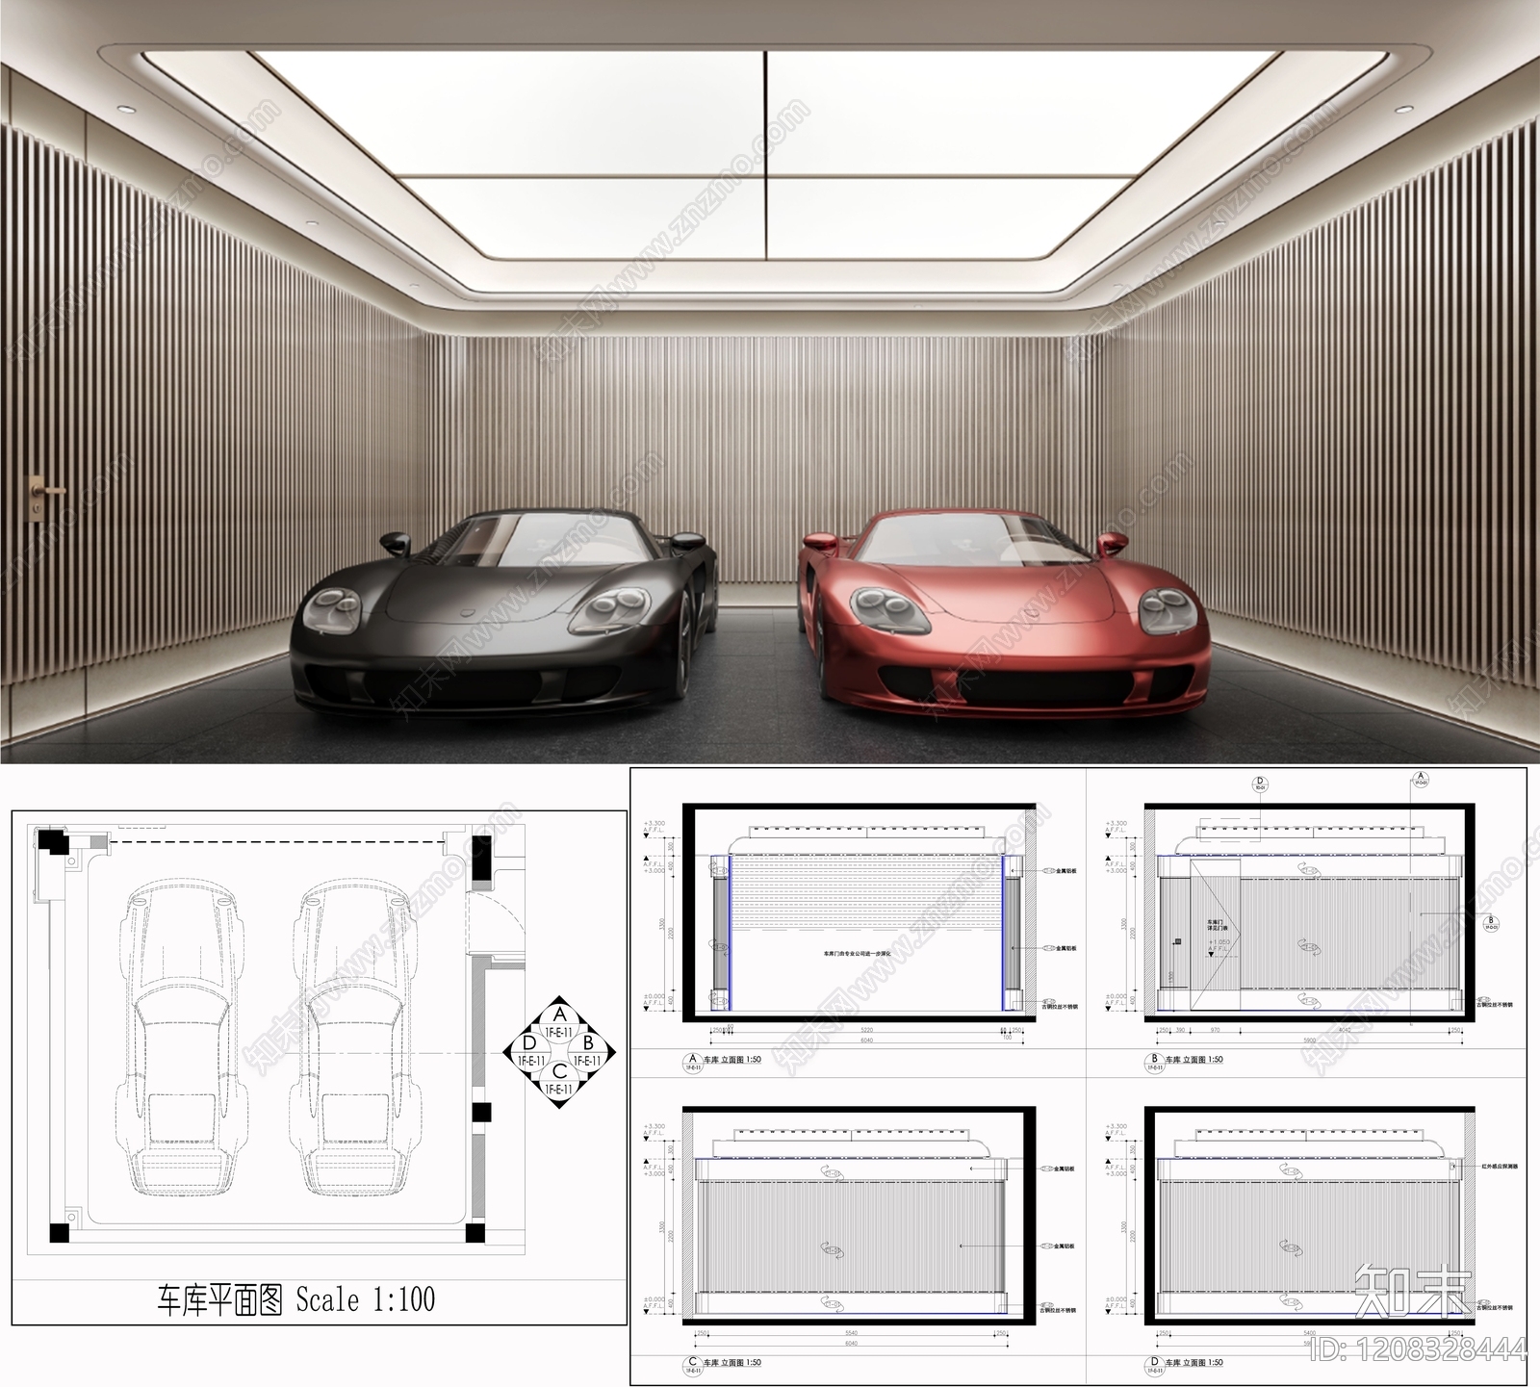Click the section bubble D above elevation B
The height and width of the screenshot is (1387, 1540).
point(1258,784)
